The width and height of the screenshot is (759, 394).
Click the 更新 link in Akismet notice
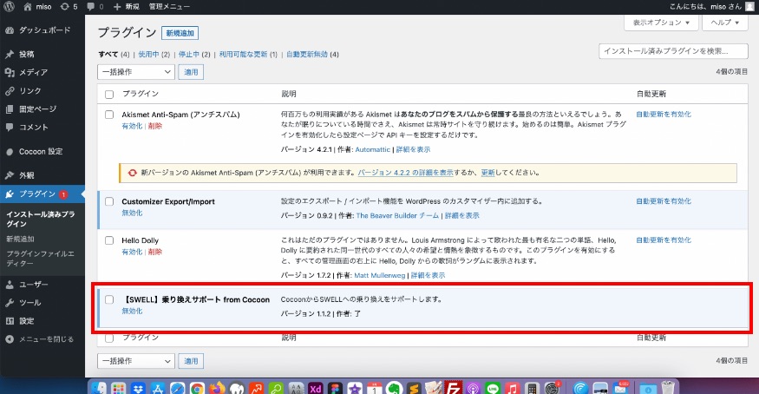tap(487, 173)
